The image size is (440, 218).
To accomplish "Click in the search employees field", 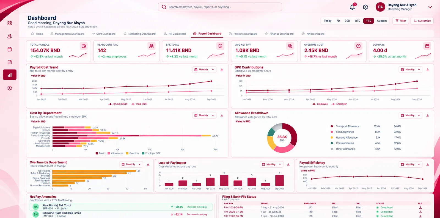I will [220, 7].
